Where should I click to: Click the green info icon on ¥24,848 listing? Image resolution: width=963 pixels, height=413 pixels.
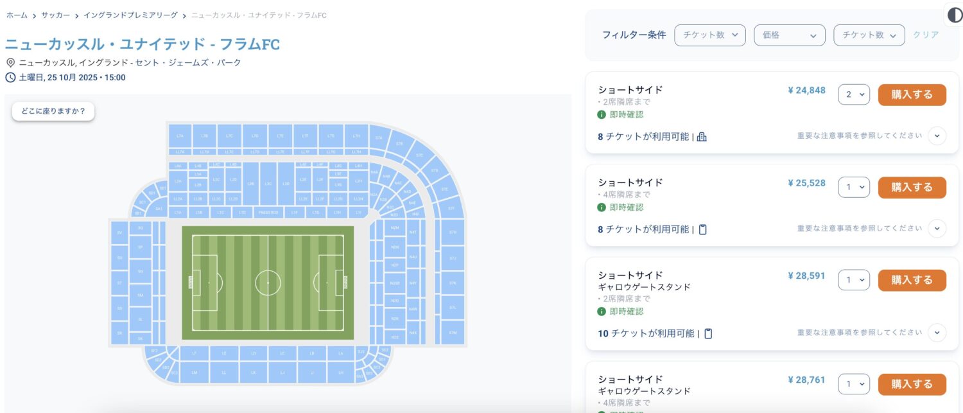(x=602, y=115)
